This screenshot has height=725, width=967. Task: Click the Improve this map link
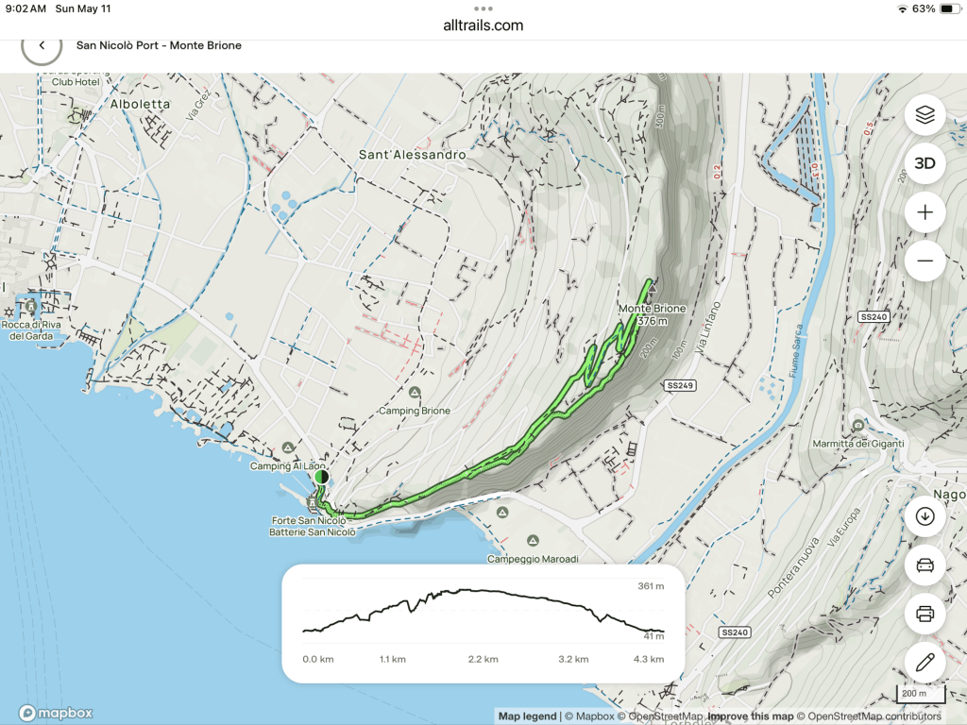pyautogui.click(x=750, y=717)
